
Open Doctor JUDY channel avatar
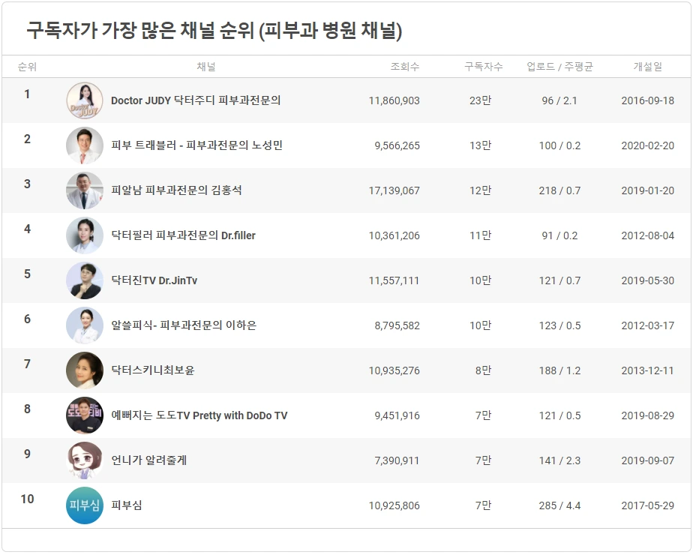85,100
